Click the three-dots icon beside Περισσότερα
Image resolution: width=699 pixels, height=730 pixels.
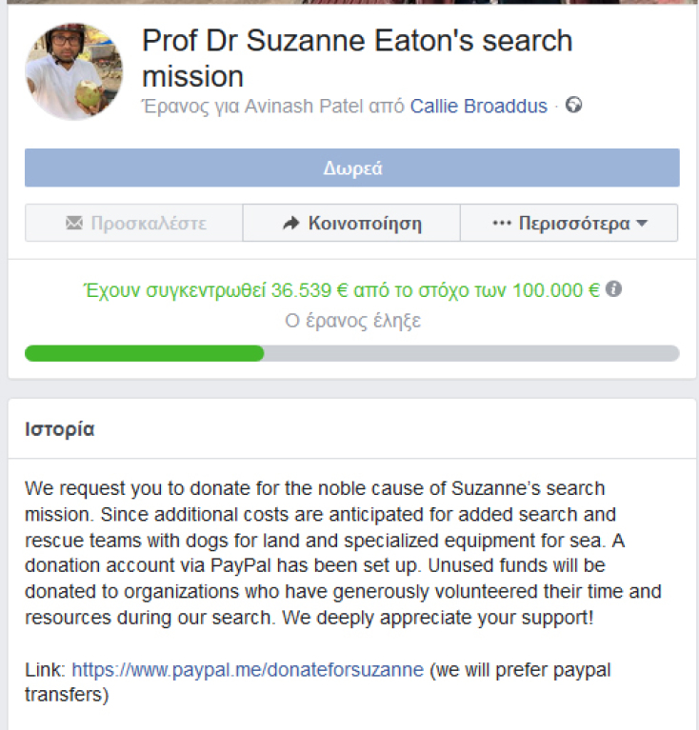[502, 224]
